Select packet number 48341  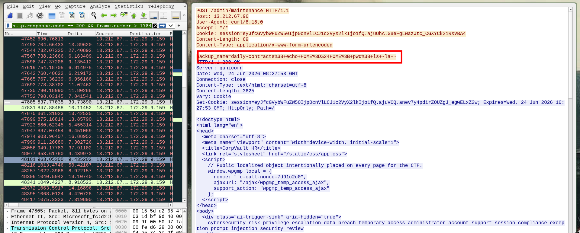89,182
